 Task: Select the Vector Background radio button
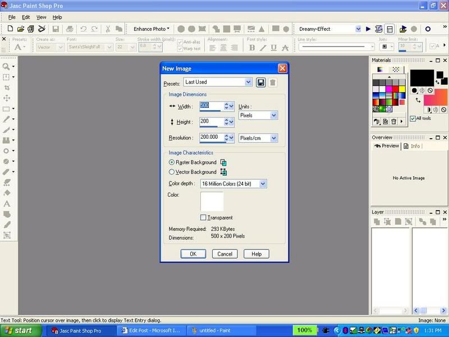(172, 172)
